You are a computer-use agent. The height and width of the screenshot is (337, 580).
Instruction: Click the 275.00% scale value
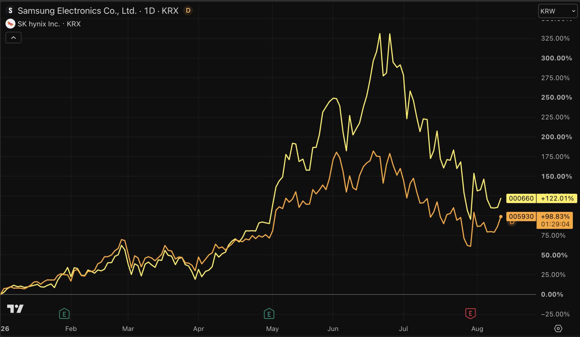555,78
